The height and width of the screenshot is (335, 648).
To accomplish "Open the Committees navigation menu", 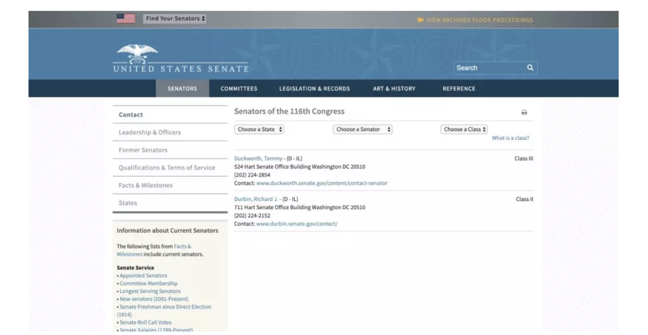I will point(239,88).
